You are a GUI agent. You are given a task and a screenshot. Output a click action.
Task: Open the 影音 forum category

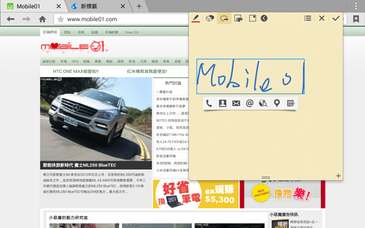[x=132, y=62]
